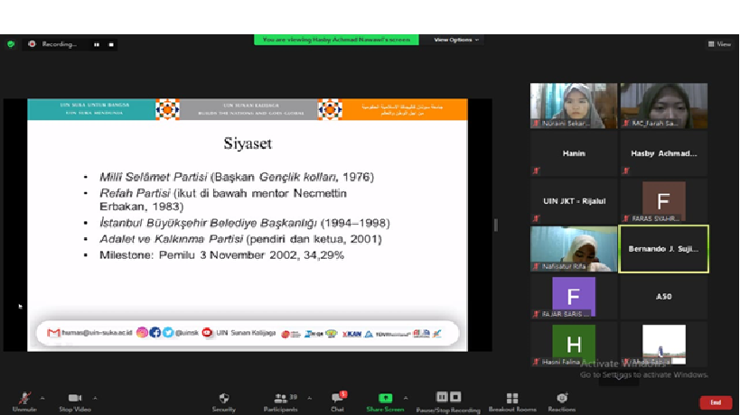Pause recording from the bottom toolbar
The image size is (740, 415).
[x=442, y=397]
